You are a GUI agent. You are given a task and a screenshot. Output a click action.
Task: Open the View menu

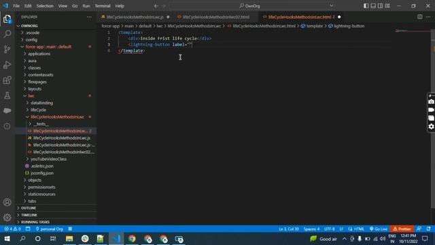[63, 6]
